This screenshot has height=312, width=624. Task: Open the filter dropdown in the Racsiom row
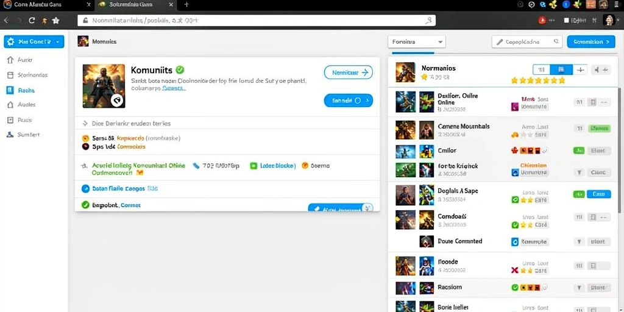click(x=579, y=288)
